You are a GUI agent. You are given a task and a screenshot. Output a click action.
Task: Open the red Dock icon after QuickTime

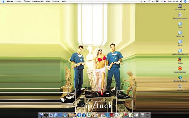[x=112, y=115]
